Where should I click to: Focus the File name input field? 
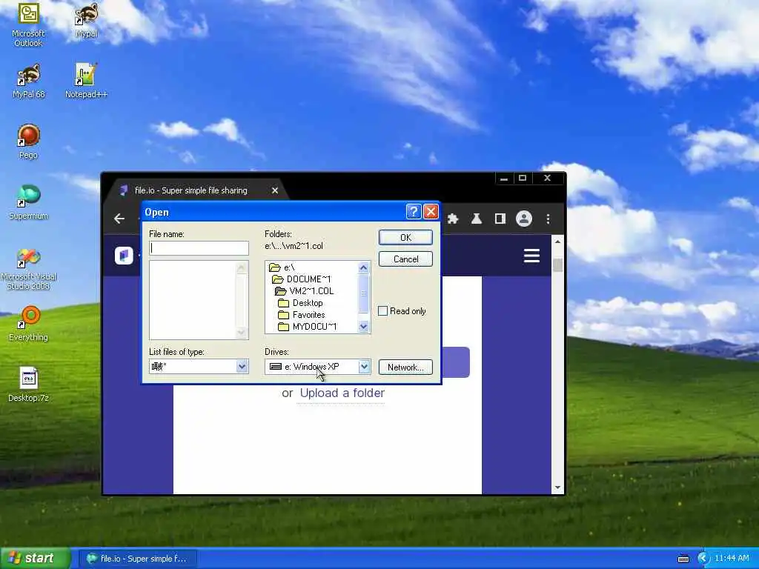[x=199, y=248]
